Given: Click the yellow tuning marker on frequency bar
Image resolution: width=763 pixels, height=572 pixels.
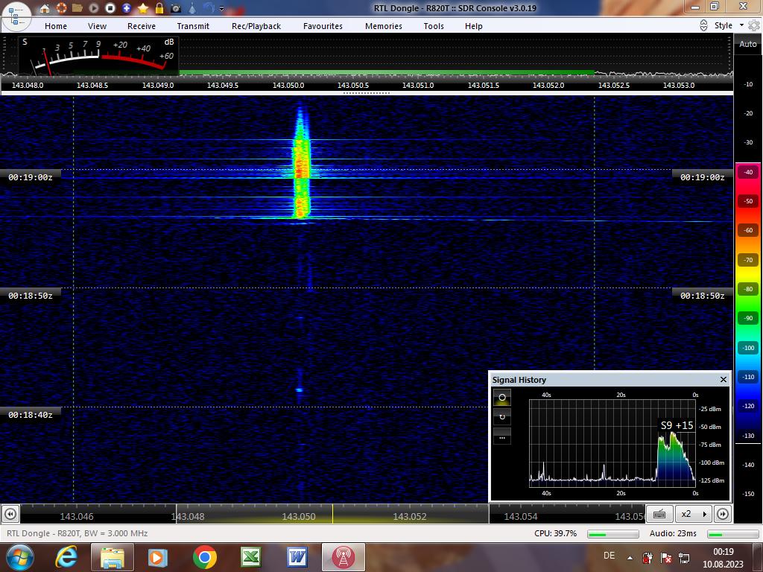Looking at the screenshot, I should click(333, 514).
